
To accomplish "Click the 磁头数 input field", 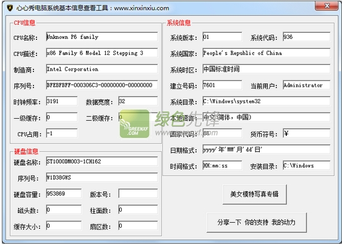I will click(64, 210).
